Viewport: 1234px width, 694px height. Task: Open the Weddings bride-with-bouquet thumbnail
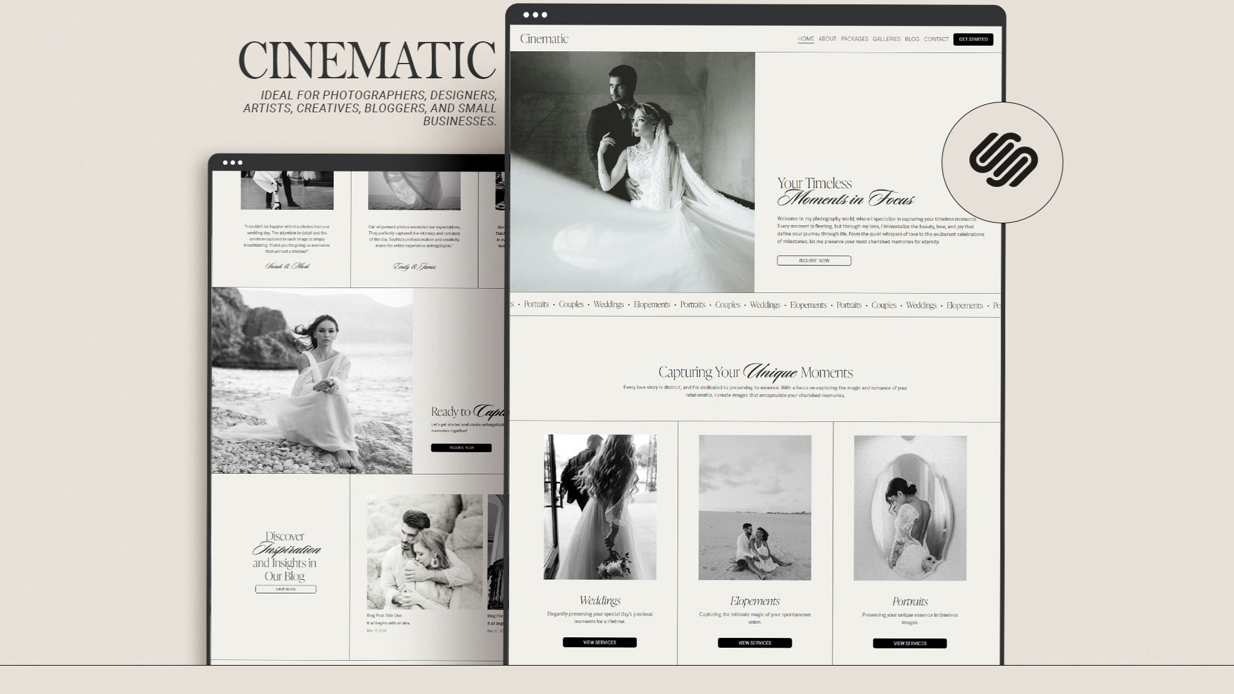(x=600, y=507)
